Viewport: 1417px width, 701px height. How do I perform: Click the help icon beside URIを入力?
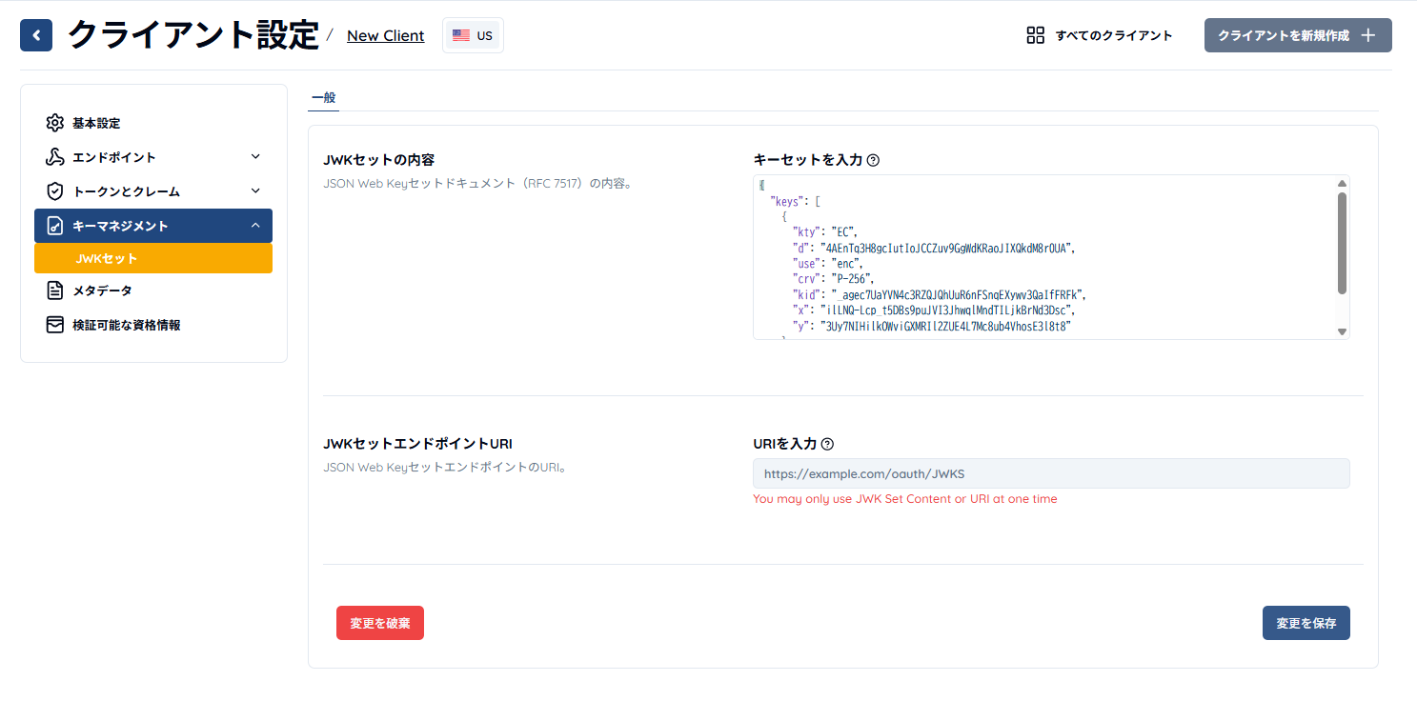click(x=826, y=443)
